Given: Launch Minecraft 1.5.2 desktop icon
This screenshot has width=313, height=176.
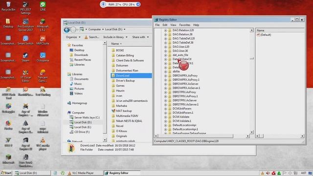Looking at the screenshot, I should click(x=43, y=25).
